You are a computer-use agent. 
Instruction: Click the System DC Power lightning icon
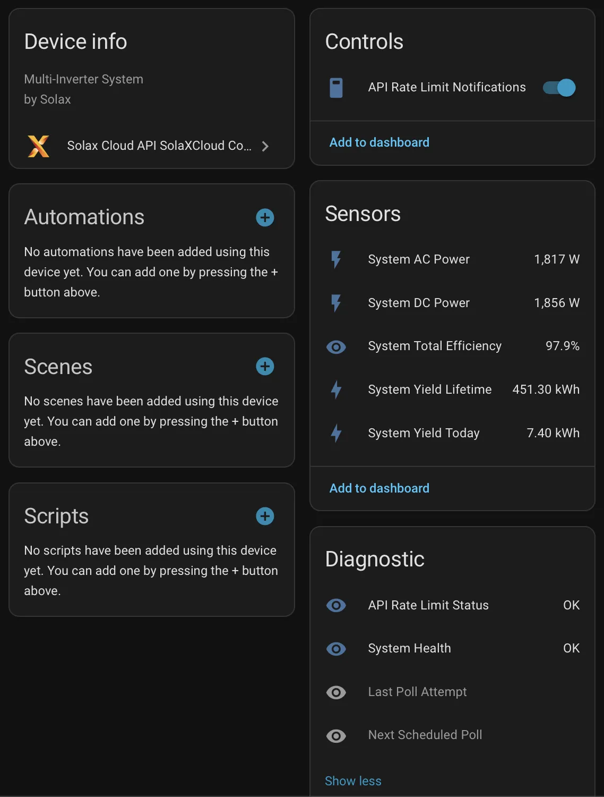tap(336, 303)
